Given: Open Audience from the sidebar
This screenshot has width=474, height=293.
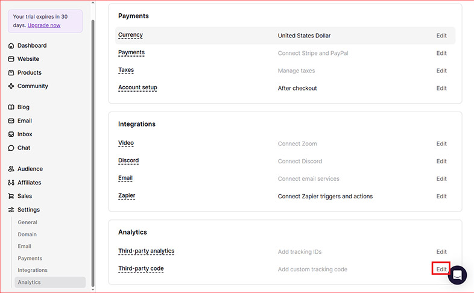Looking at the screenshot, I should coord(30,169).
